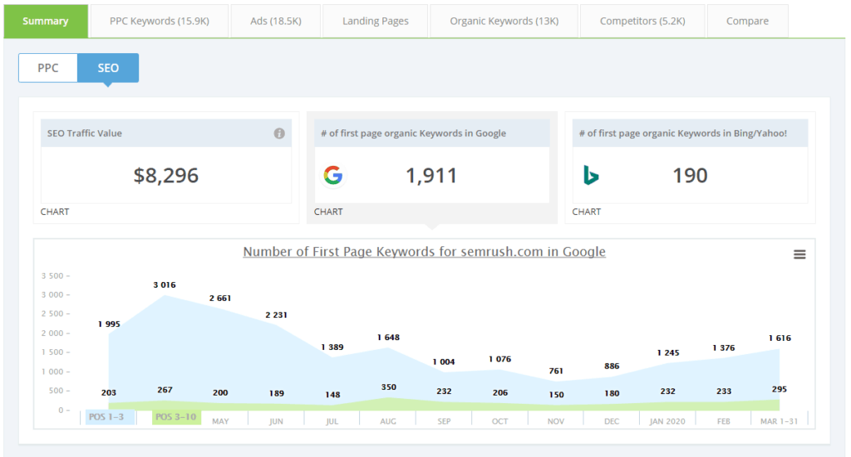851x457 pixels.
Task: Click the 1 616 data label
Action: (x=780, y=338)
